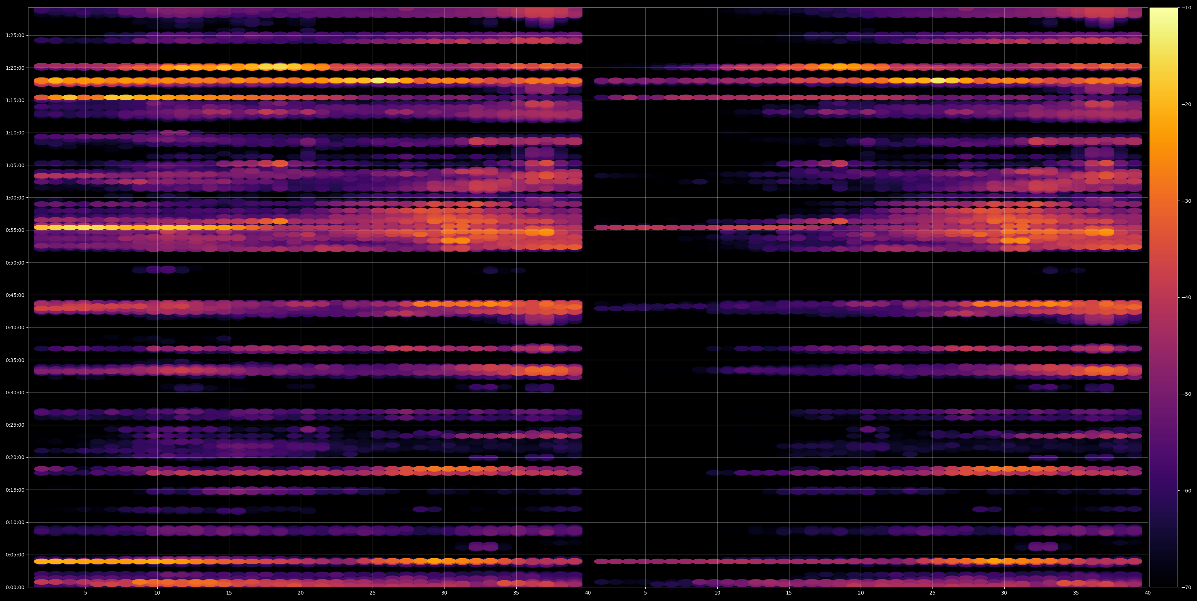Click the y-axis label "0:15:00"

point(15,490)
